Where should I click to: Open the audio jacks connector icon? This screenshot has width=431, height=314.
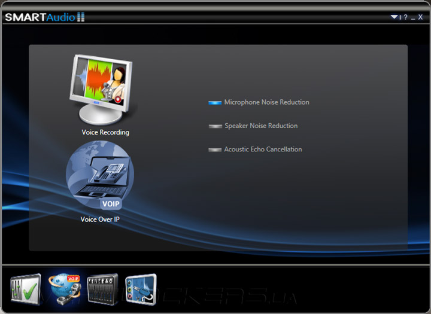pyautogui.click(x=141, y=289)
